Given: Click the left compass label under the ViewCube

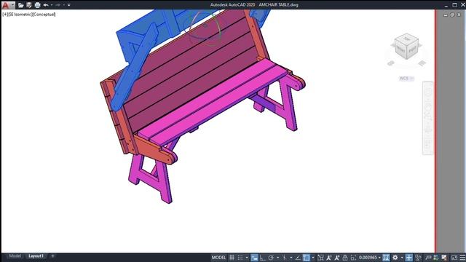Looking at the screenshot, I should (x=391, y=63).
